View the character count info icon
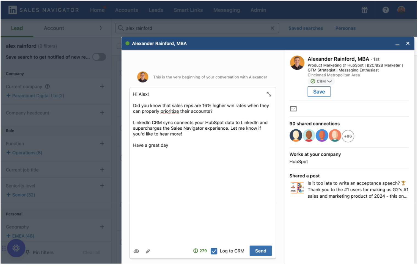The width and height of the screenshot is (418, 267). click(196, 251)
